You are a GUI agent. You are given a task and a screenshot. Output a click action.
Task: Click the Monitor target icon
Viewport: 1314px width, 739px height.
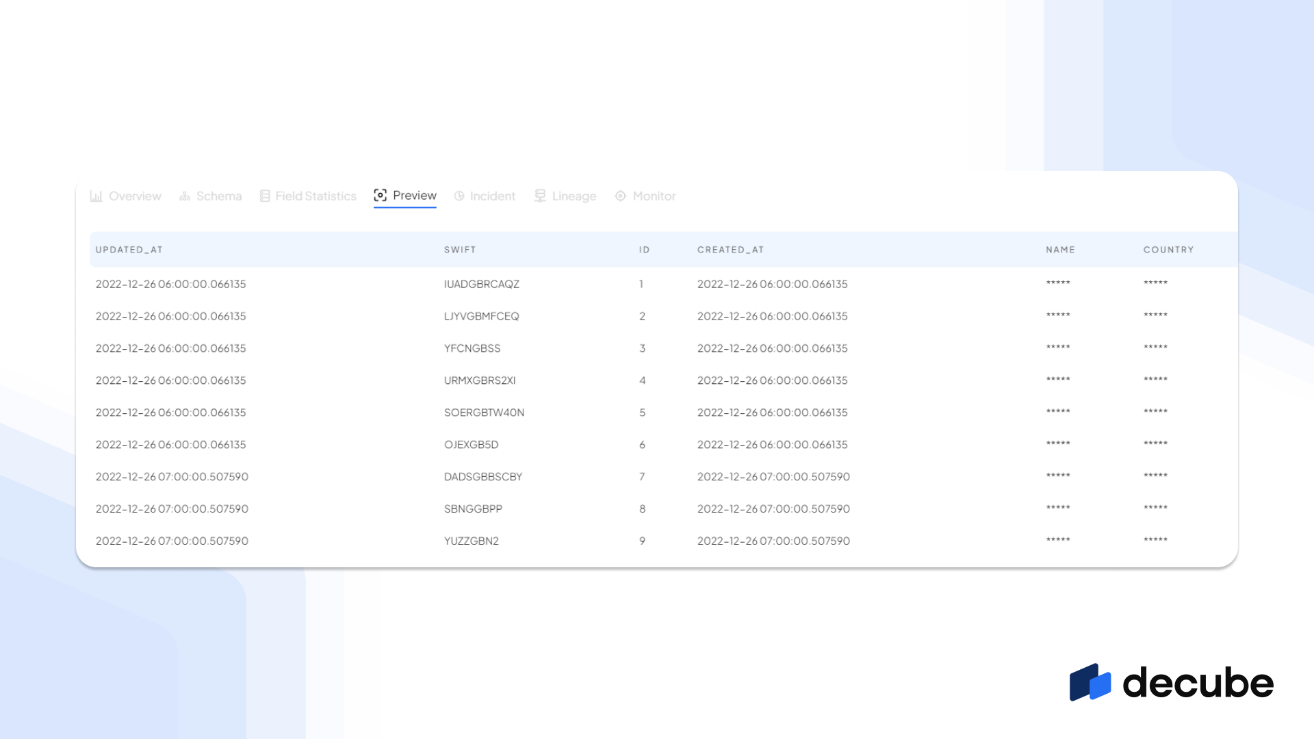[x=620, y=196]
